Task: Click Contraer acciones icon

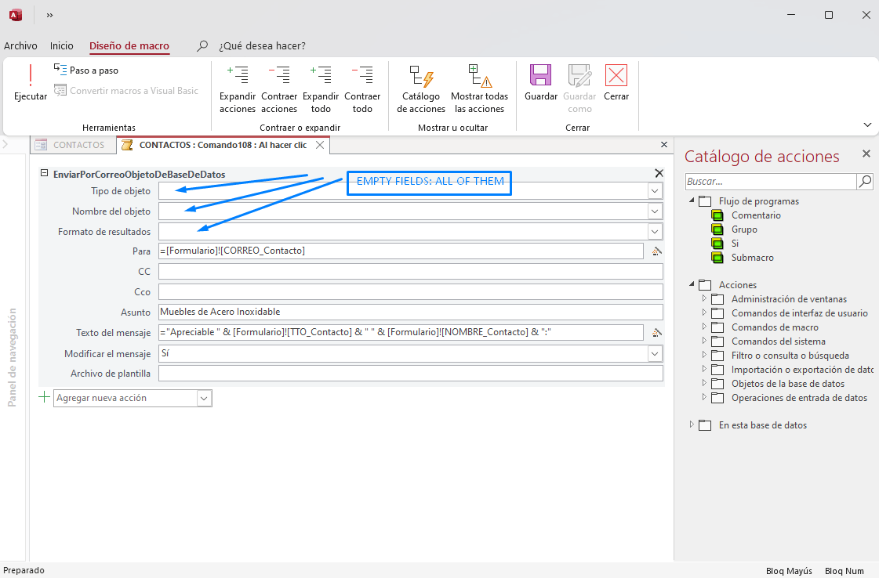Action: (x=279, y=89)
